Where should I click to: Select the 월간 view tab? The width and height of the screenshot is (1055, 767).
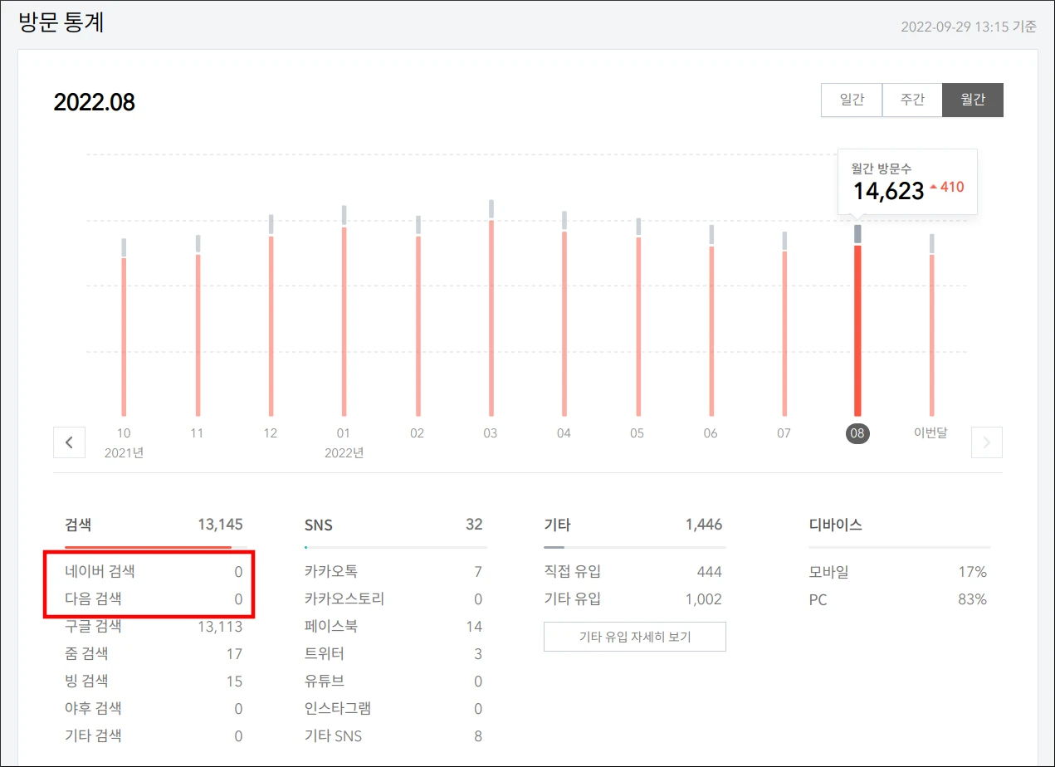pyautogui.click(x=972, y=100)
